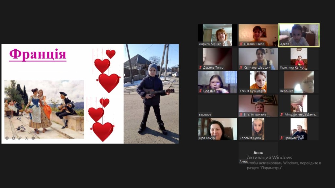Click muted mic icon beside Софійка
Image resolution: width=335 pixels, height=188 pixels.
[201, 91]
